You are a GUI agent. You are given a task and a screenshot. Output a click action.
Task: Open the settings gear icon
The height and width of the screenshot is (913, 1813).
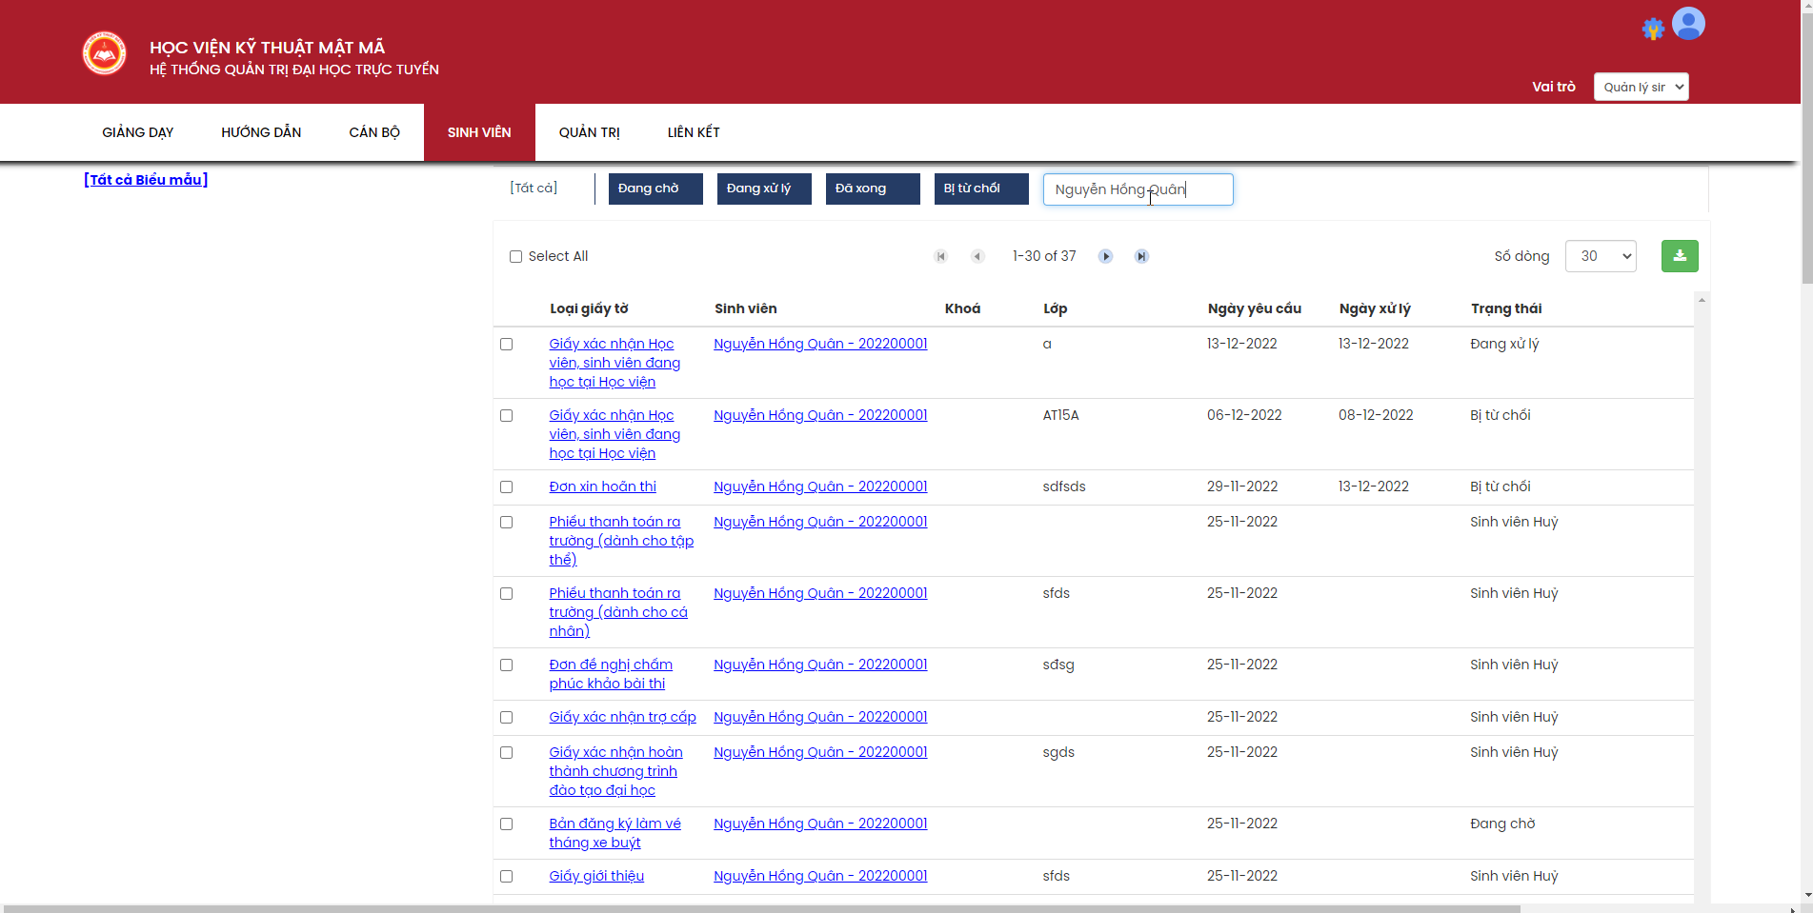click(x=1653, y=29)
